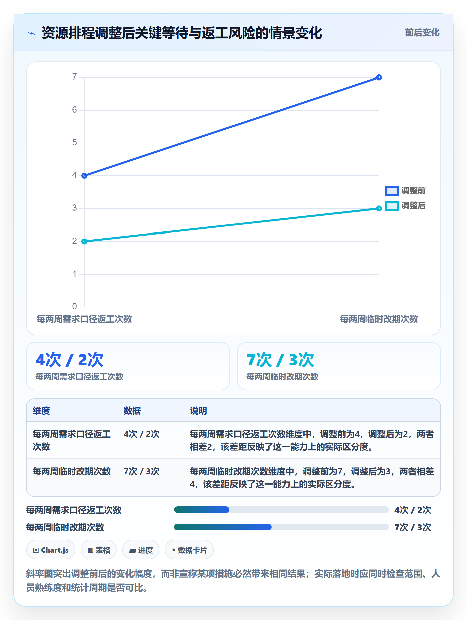Viewport: 467px width, 620px height.
Task: Click the 每两周需求口径返工次数 table row name
Action: 72,440
